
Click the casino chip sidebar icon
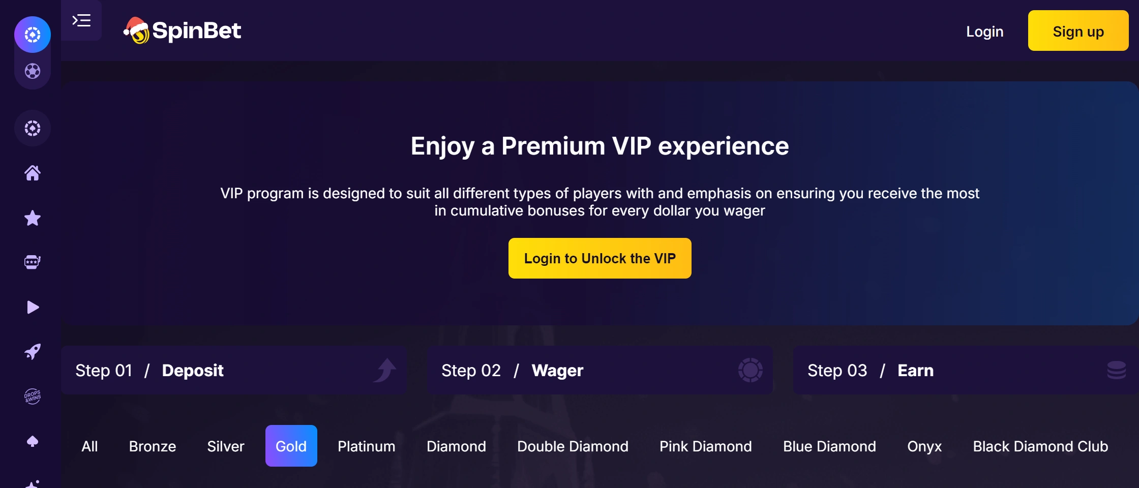(33, 128)
